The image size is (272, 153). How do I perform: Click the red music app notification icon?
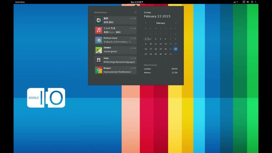[99, 30]
